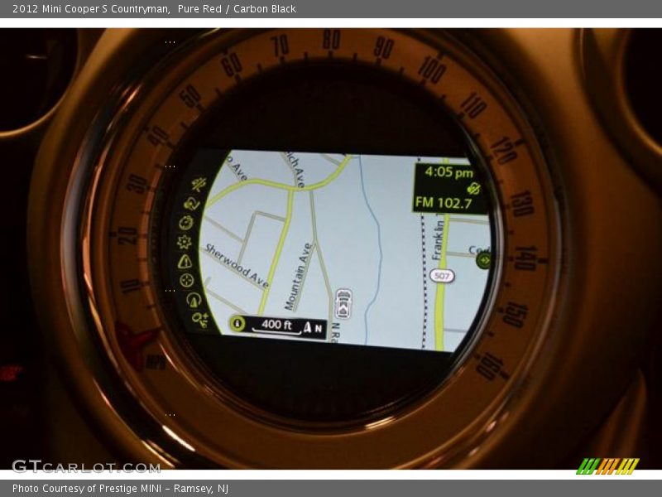Tap the circled arrow map view icon
The height and width of the screenshot is (497, 662).
(193, 299)
